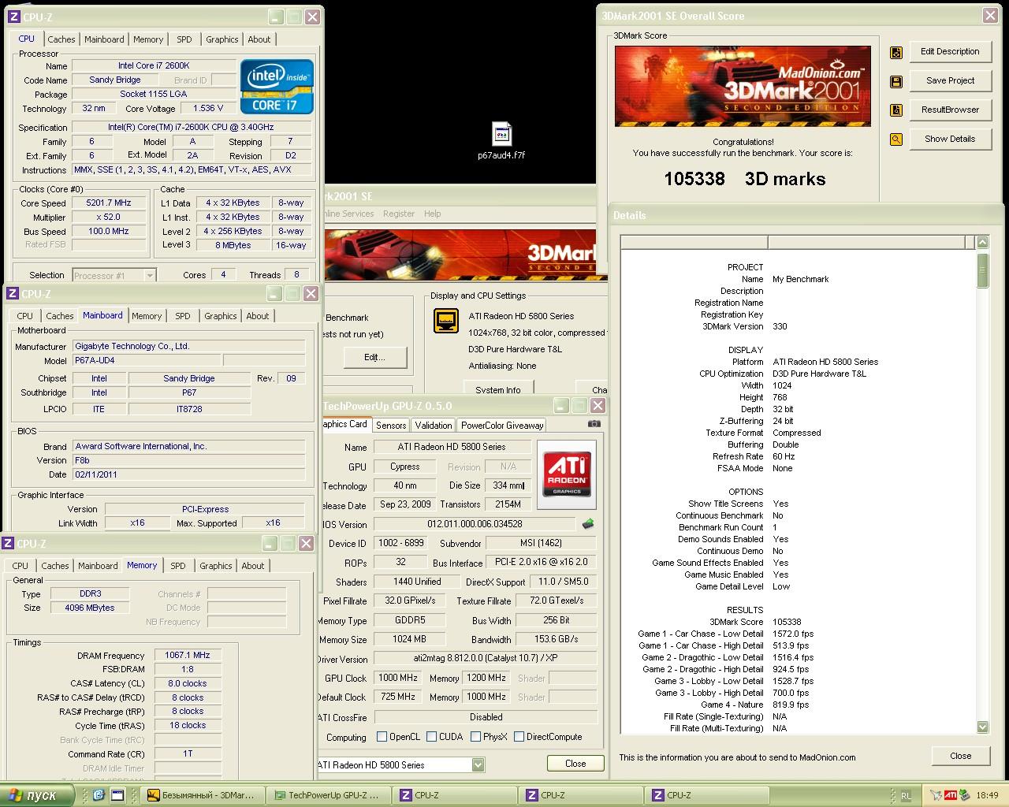1009x807 pixels.
Task: Click the taskbar clock showing 18:49
Action: 987,796
